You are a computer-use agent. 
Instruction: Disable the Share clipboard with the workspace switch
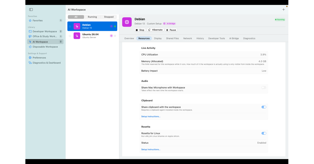pyautogui.click(x=264, y=107)
